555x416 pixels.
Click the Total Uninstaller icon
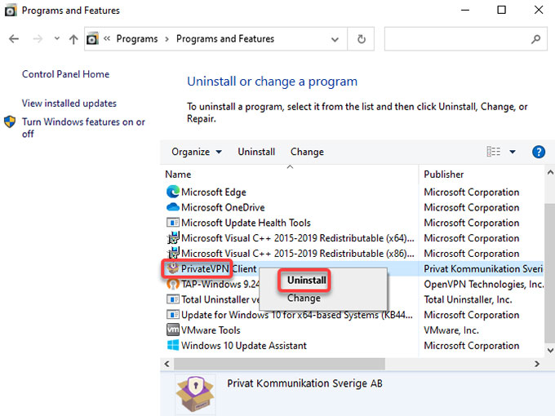click(173, 299)
